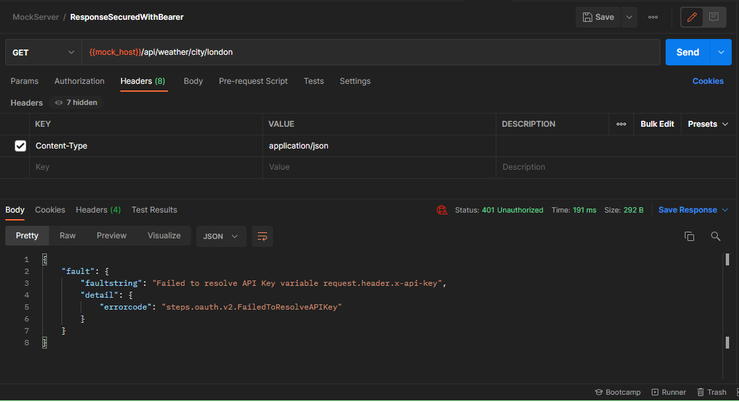
Task: Open the three-dot more actions menu near Save
Action: tap(653, 17)
